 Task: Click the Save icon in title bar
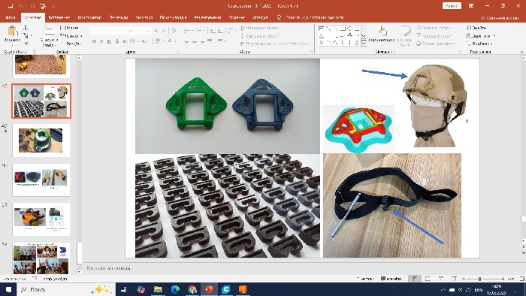10,6
